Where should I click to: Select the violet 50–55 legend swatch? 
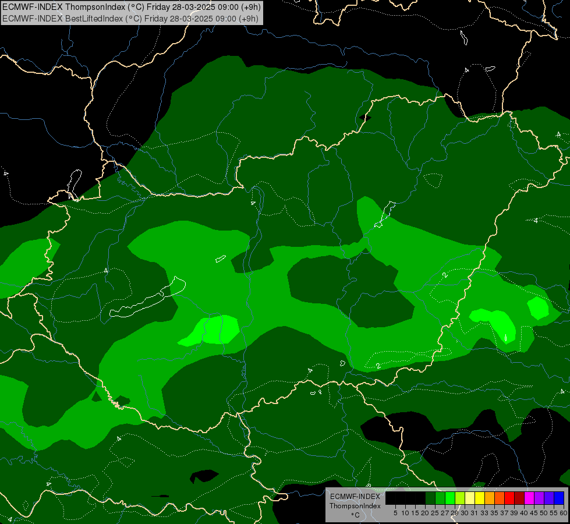pos(549,498)
